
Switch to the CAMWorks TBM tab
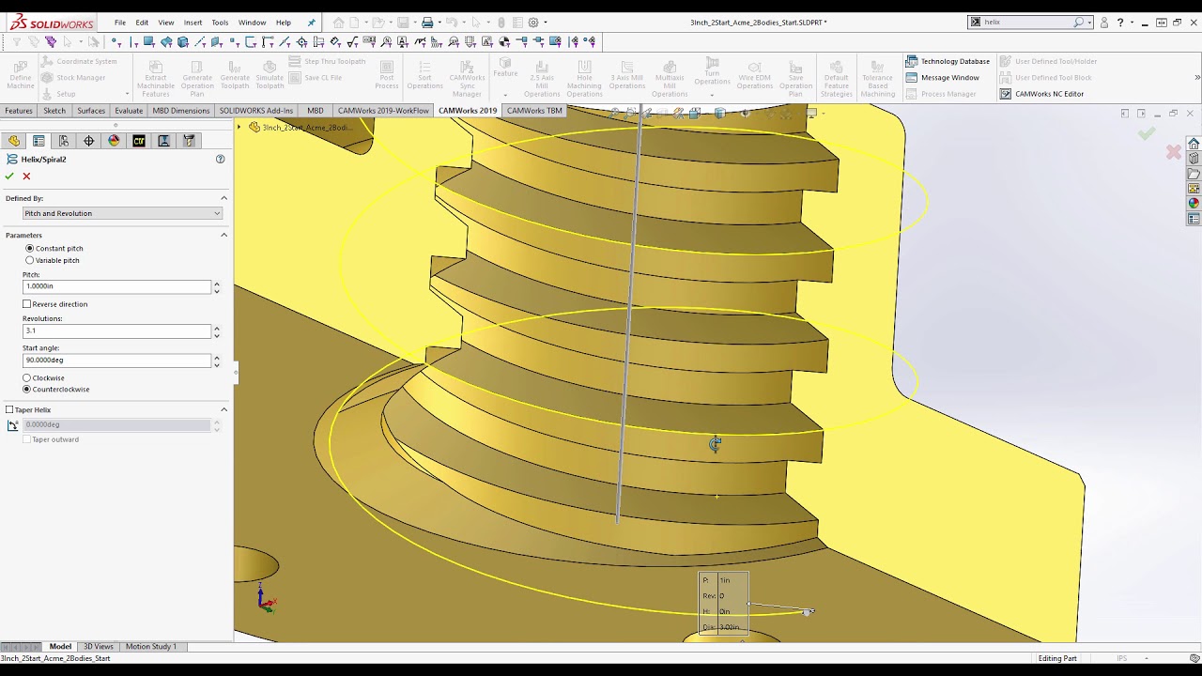point(534,111)
